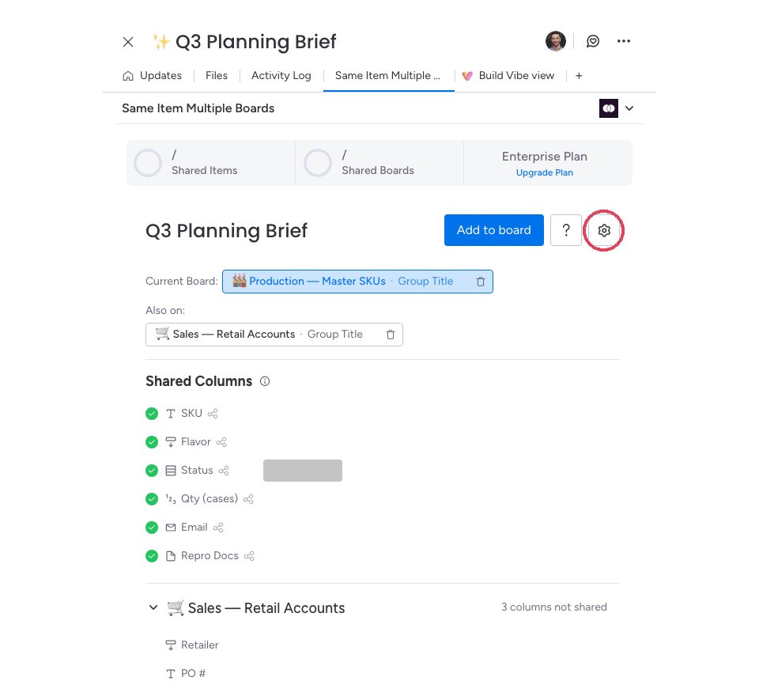Open the three-dot more options menu
The height and width of the screenshot is (696, 759).
[x=624, y=41]
